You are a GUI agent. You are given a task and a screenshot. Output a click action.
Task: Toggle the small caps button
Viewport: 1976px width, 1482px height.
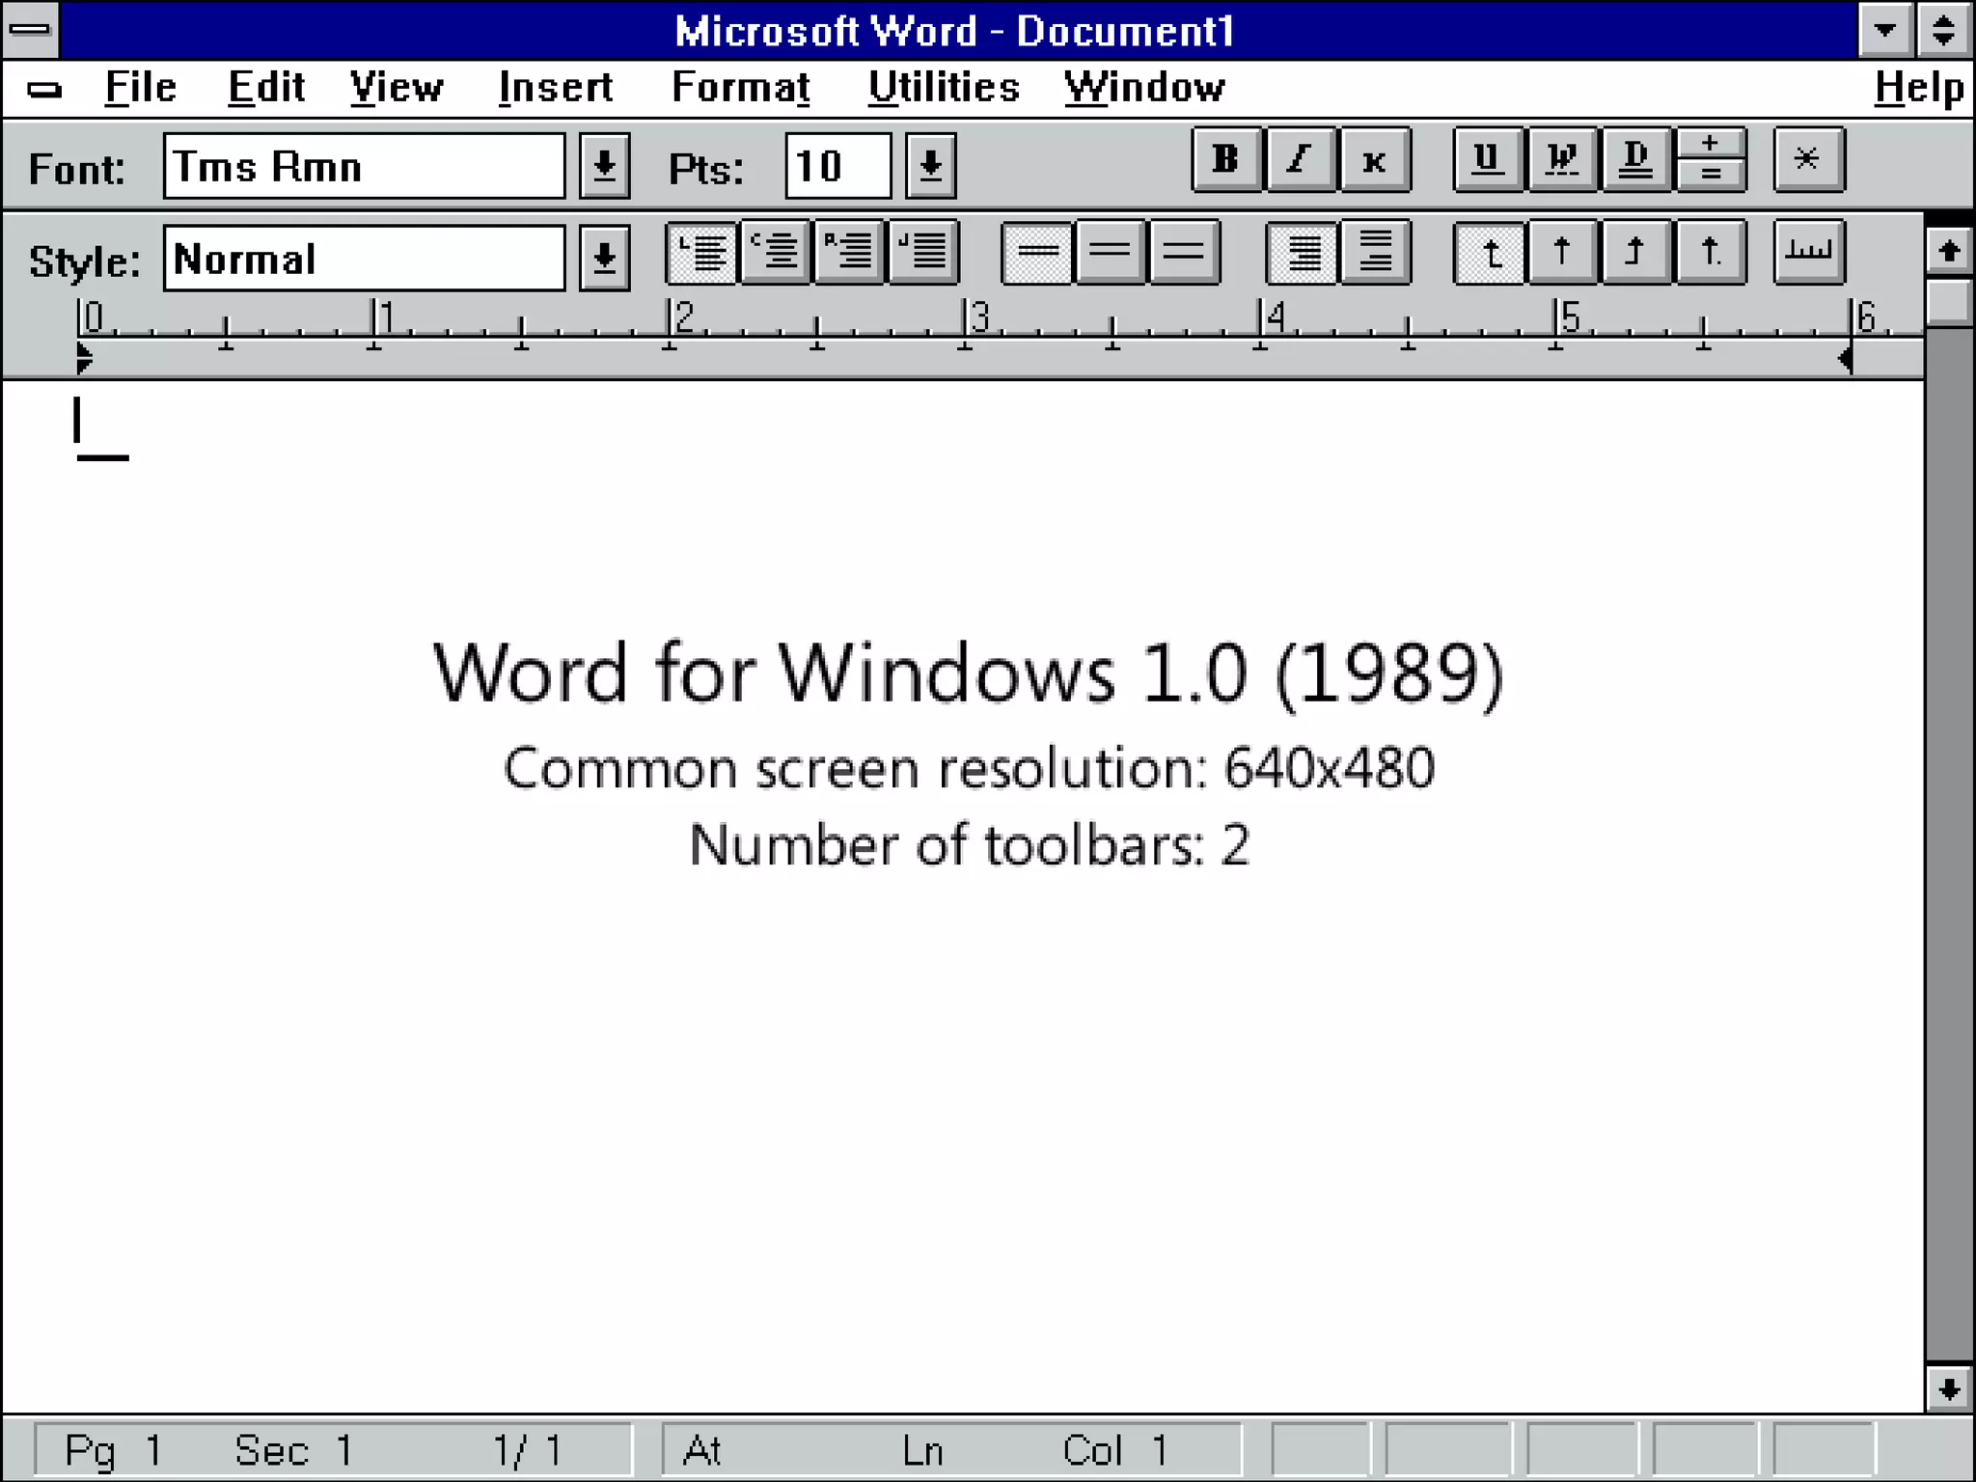click(x=1375, y=160)
